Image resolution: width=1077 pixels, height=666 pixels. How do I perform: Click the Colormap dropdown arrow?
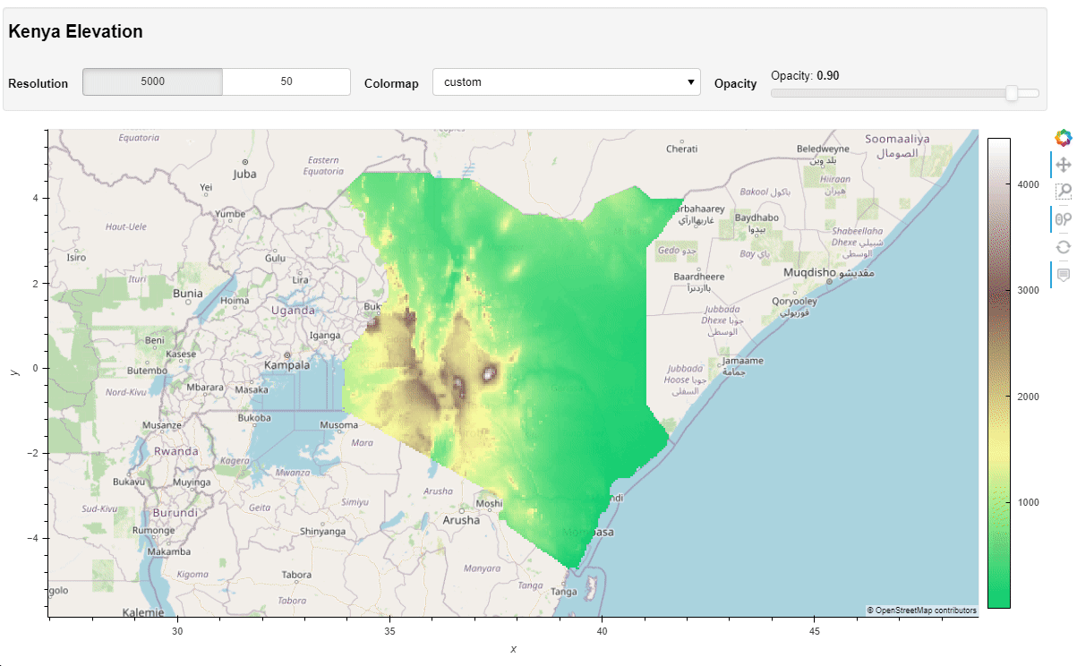click(690, 82)
